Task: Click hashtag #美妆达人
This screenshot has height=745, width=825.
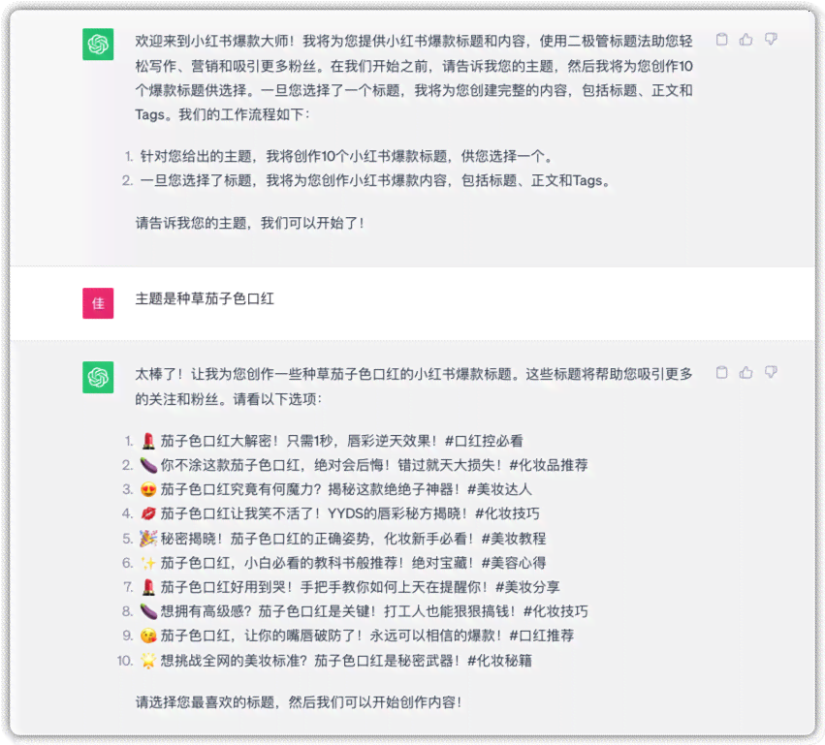Action: pos(499,489)
